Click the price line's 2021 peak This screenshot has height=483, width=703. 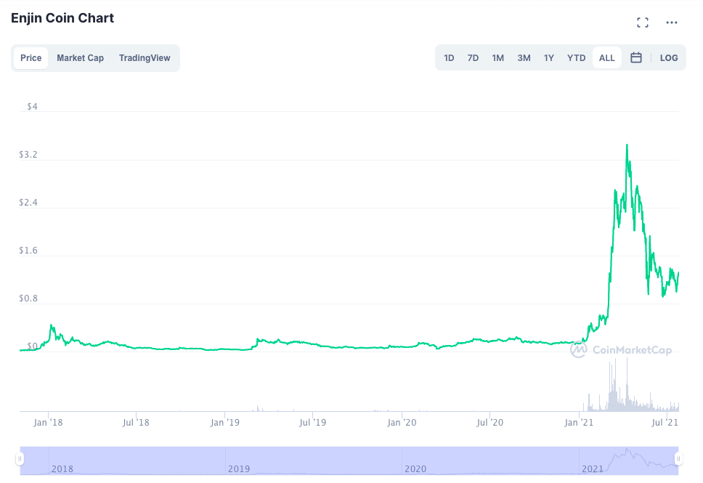click(627, 145)
